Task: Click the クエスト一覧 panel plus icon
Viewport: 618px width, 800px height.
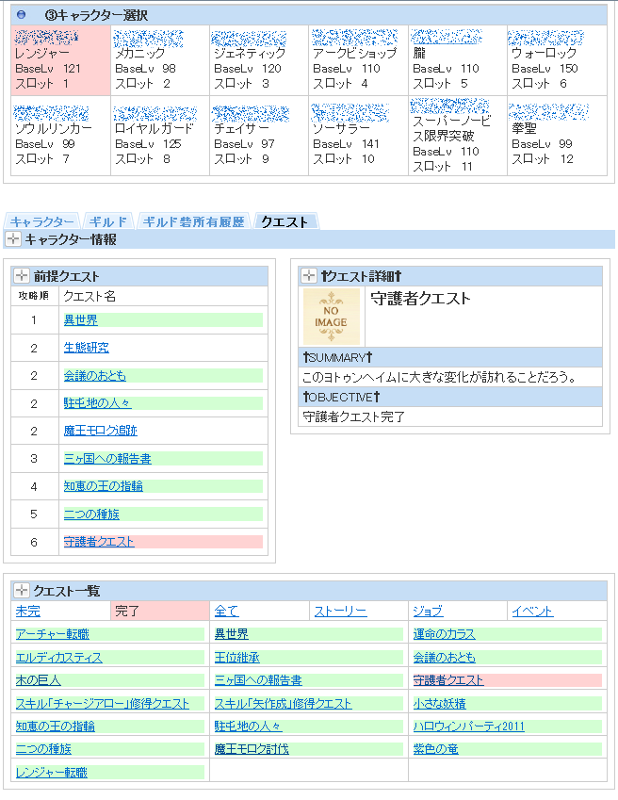Action: point(22,590)
